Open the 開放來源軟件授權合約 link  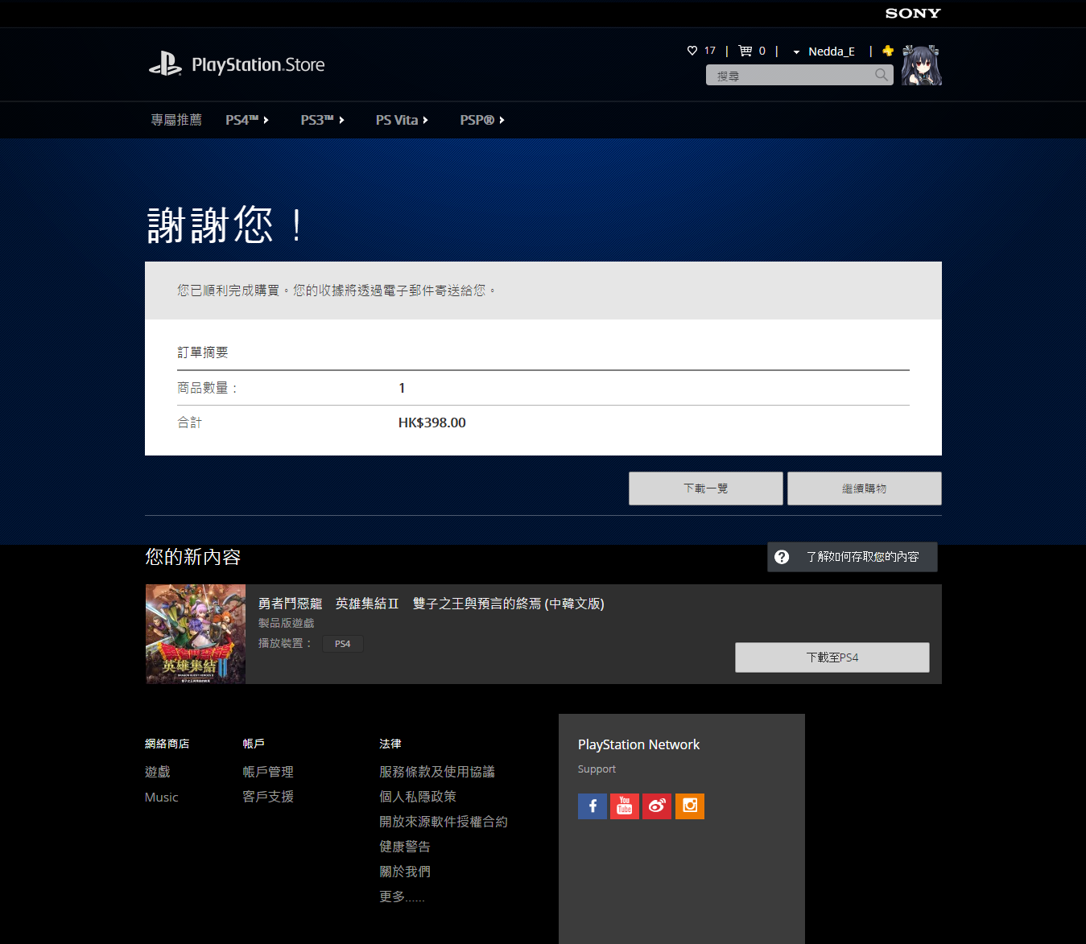click(x=444, y=822)
